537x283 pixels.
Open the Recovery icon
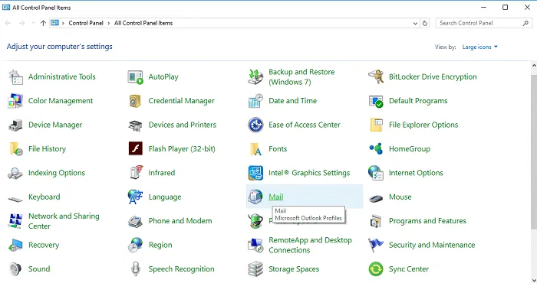pos(15,245)
